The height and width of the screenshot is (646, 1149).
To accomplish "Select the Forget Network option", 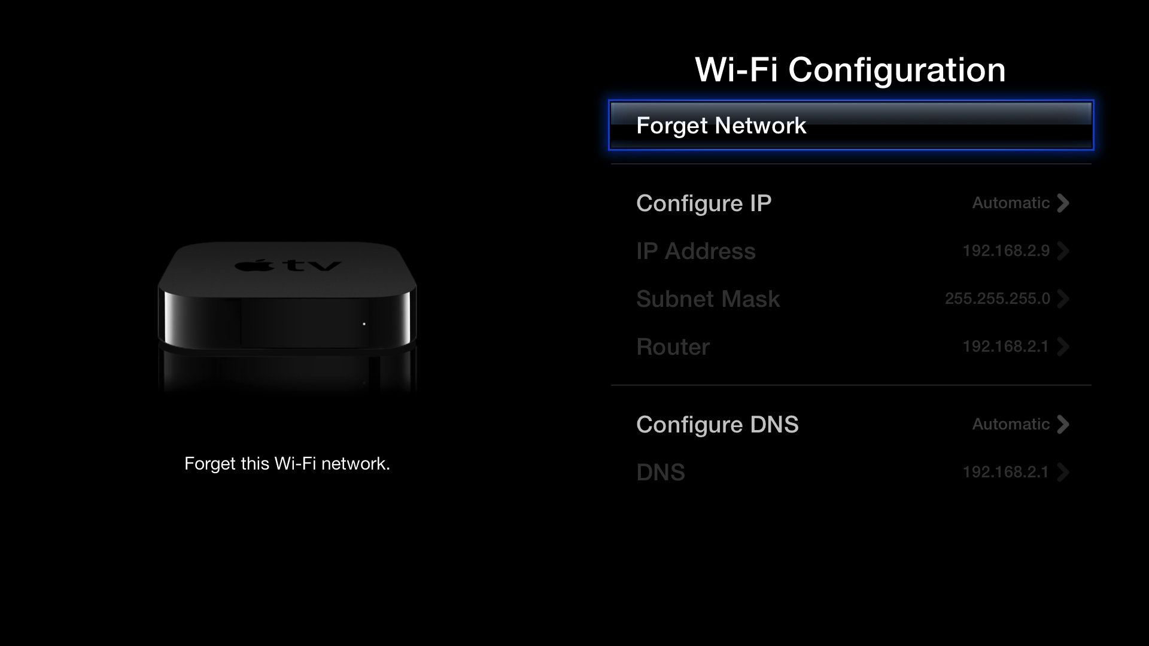I will pyautogui.click(x=851, y=125).
